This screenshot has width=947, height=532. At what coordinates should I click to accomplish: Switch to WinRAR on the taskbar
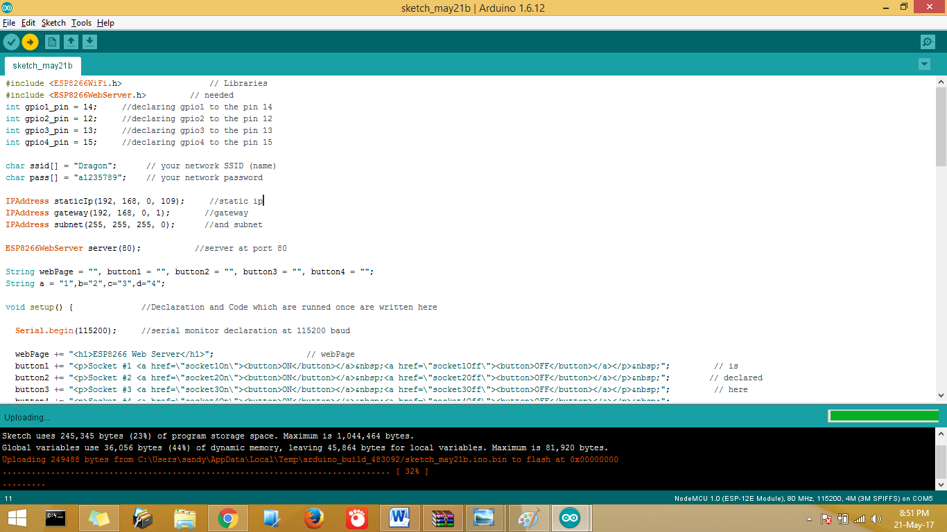(x=443, y=518)
